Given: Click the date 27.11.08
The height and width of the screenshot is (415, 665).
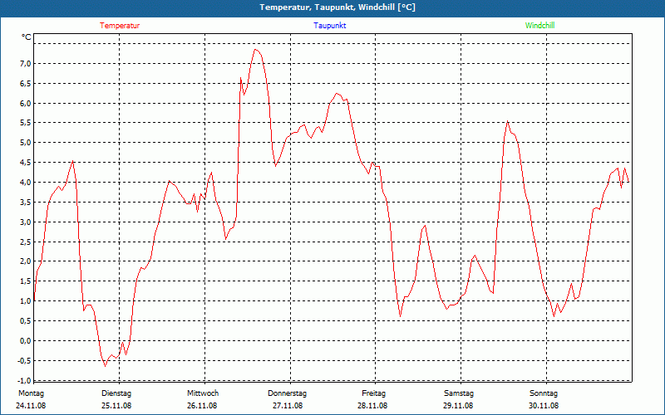Looking at the screenshot, I should click(288, 406).
